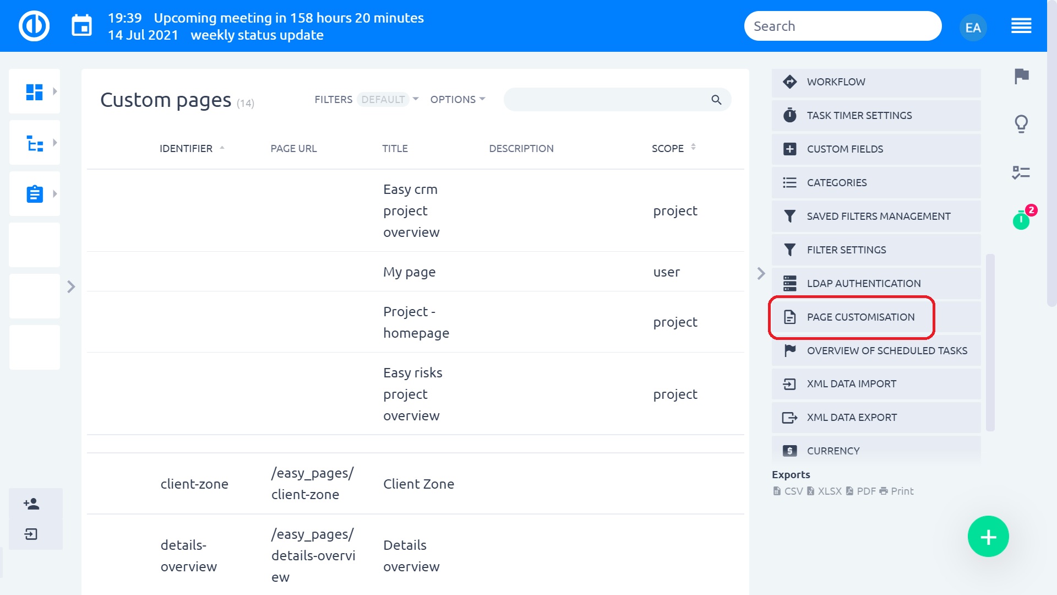Image resolution: width=1057 pixels, height=595 pixels.
Task: Click the magnifier icon in list search
Action: tap(716, 100)
